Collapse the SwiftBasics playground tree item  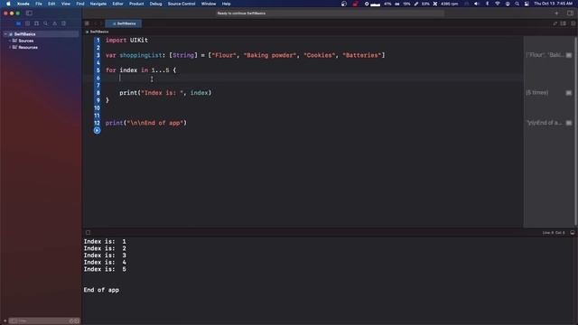[x=5, y=34]
